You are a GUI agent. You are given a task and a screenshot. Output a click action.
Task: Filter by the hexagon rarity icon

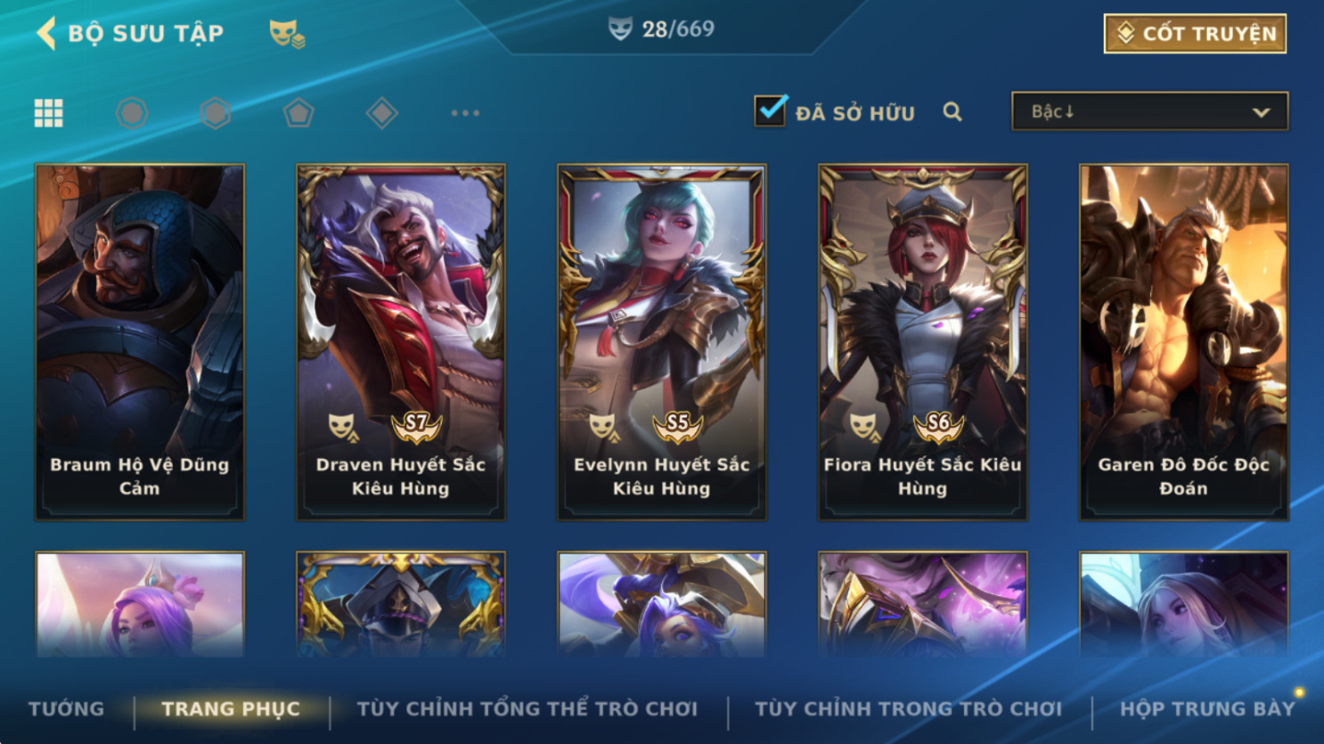(x=215, y=113)
